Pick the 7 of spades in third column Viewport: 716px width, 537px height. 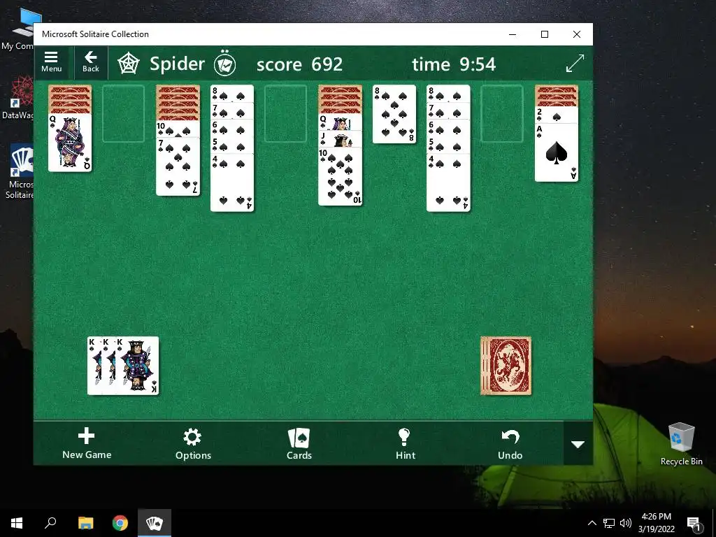tap(178, 166)
